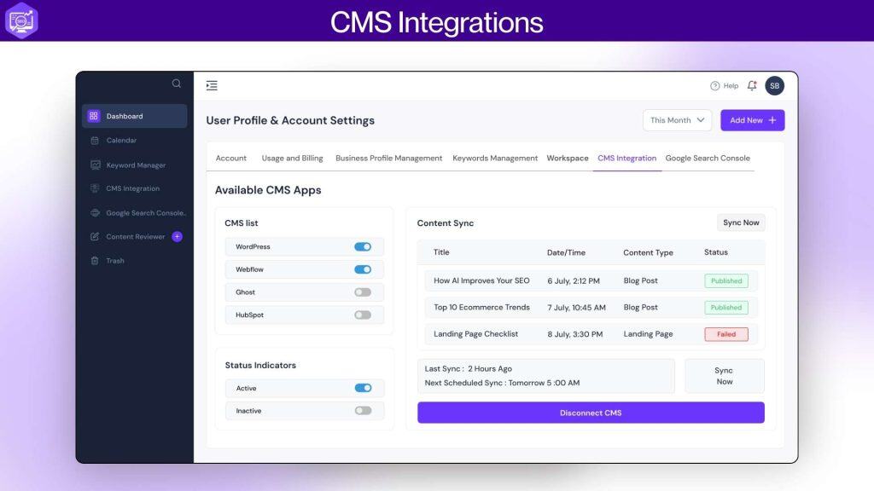Switch on the Inactive status indicator
This screenshot has width=874, height=491.
click(x=362, y=410)
